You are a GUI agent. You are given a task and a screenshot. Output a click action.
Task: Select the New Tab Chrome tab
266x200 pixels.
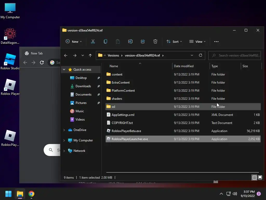pos(37,53)
